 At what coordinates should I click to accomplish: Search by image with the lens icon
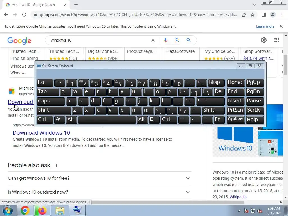point(177,40)
